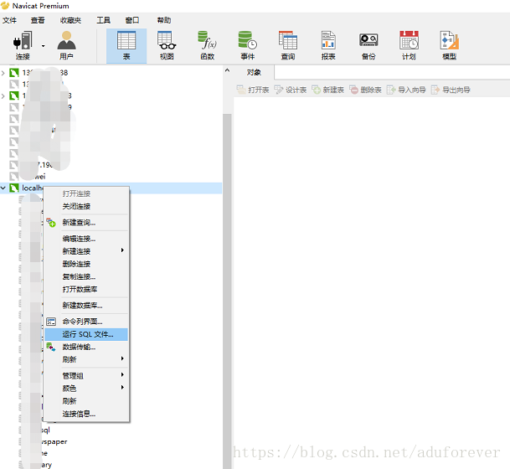
Task: Open the 收藏夹 menu
Action: 70,20
